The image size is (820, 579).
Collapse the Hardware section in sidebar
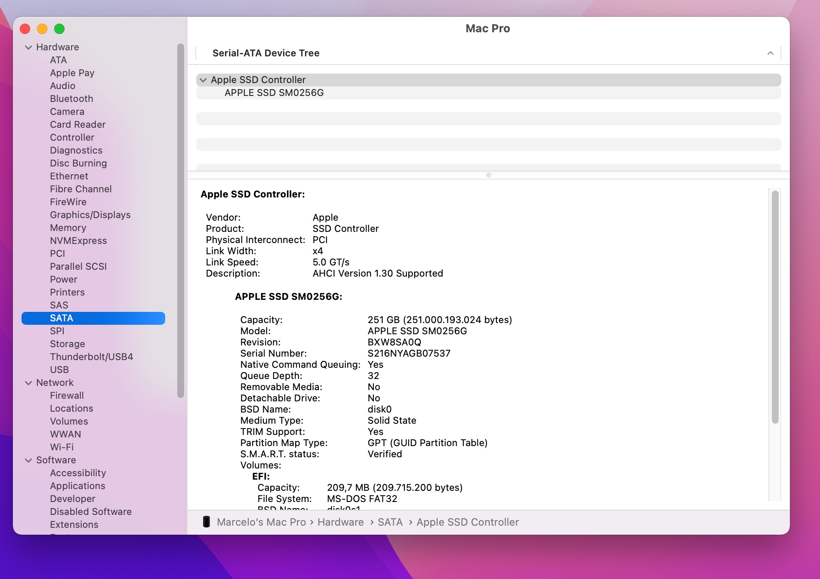(28, 47)
